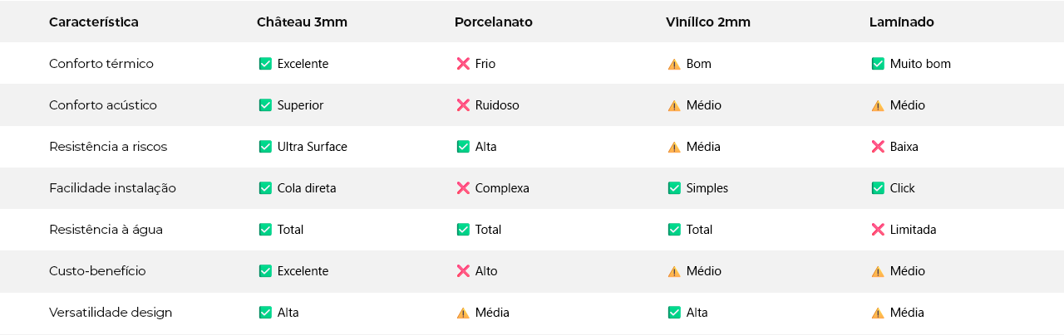This screenshot has width=1064, height=335.
Task: Click the Vinílico 2mm column header
Action: tap(707, 22)
